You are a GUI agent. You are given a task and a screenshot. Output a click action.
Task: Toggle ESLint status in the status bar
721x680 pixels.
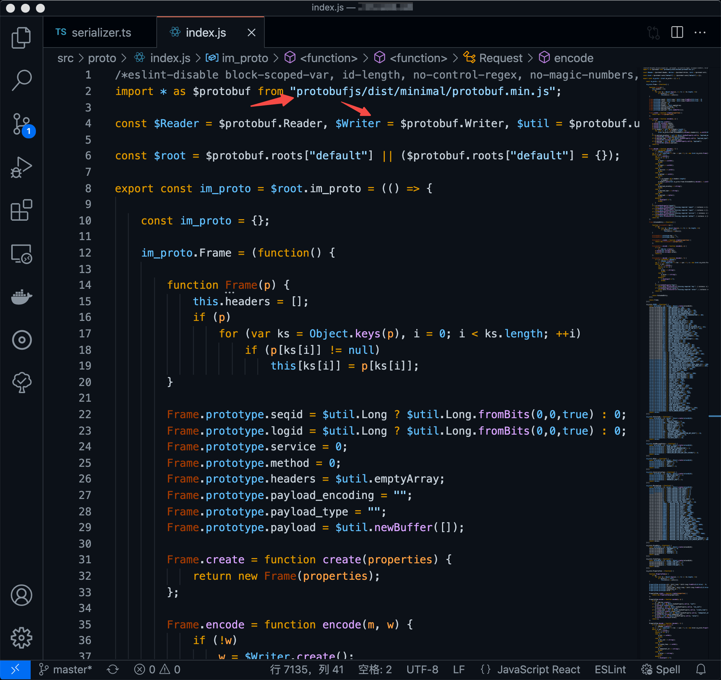coord(610,669)
